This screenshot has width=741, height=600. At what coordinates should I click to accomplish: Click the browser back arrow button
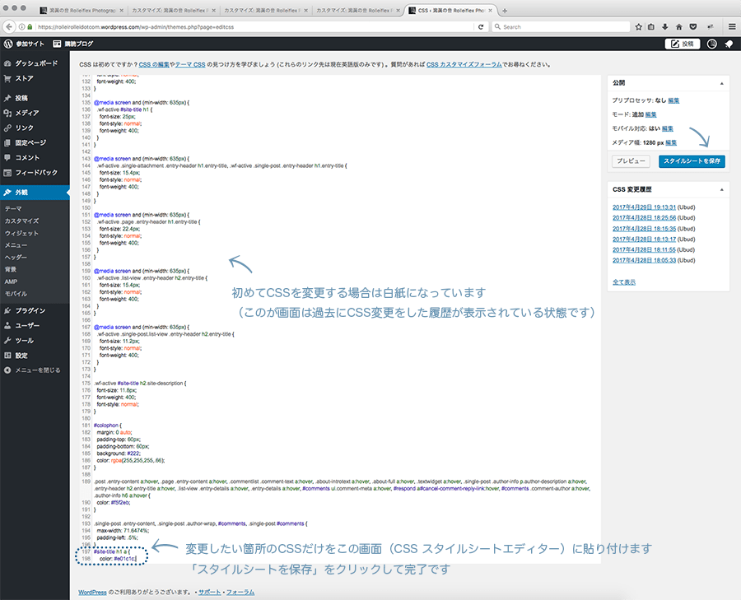[x=9, y=26]
